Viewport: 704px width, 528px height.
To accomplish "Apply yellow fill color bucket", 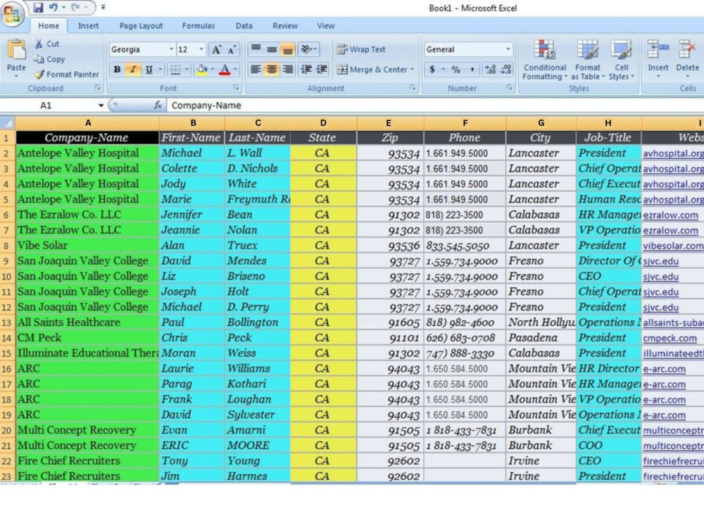I will coord(202,70).
